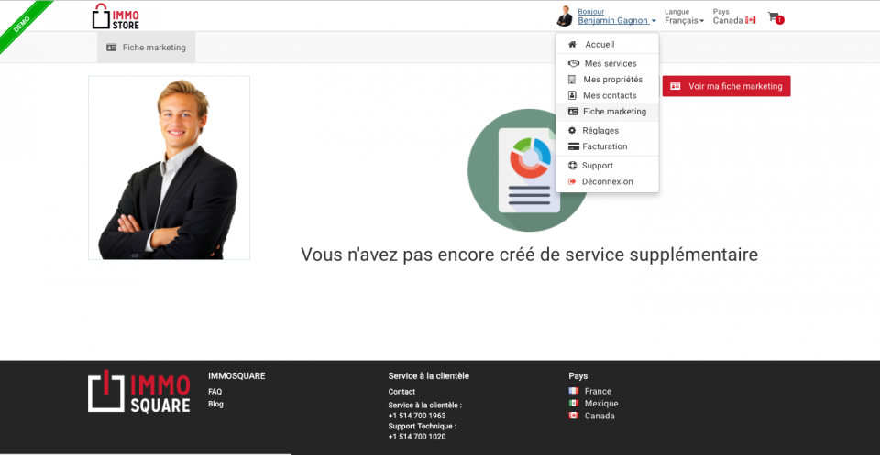Screen dimensions: 880x455
Task: Click the Immo Square footer logo
Action: 139,391
